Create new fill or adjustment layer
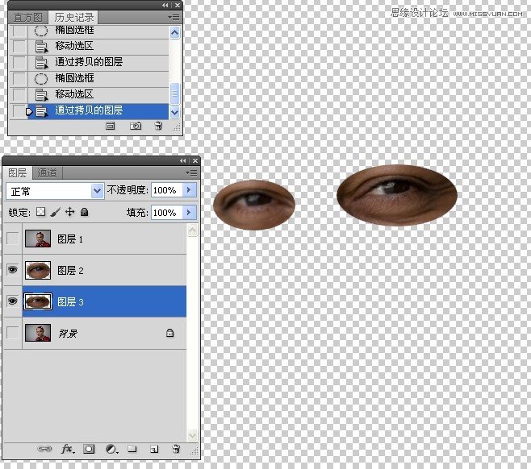Screen dimensions: 531x469 click(111, 449)
